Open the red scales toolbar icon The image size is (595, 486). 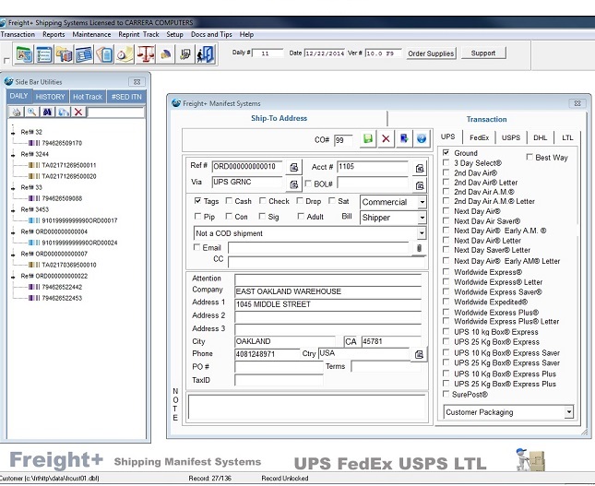[x=146, y=54]
